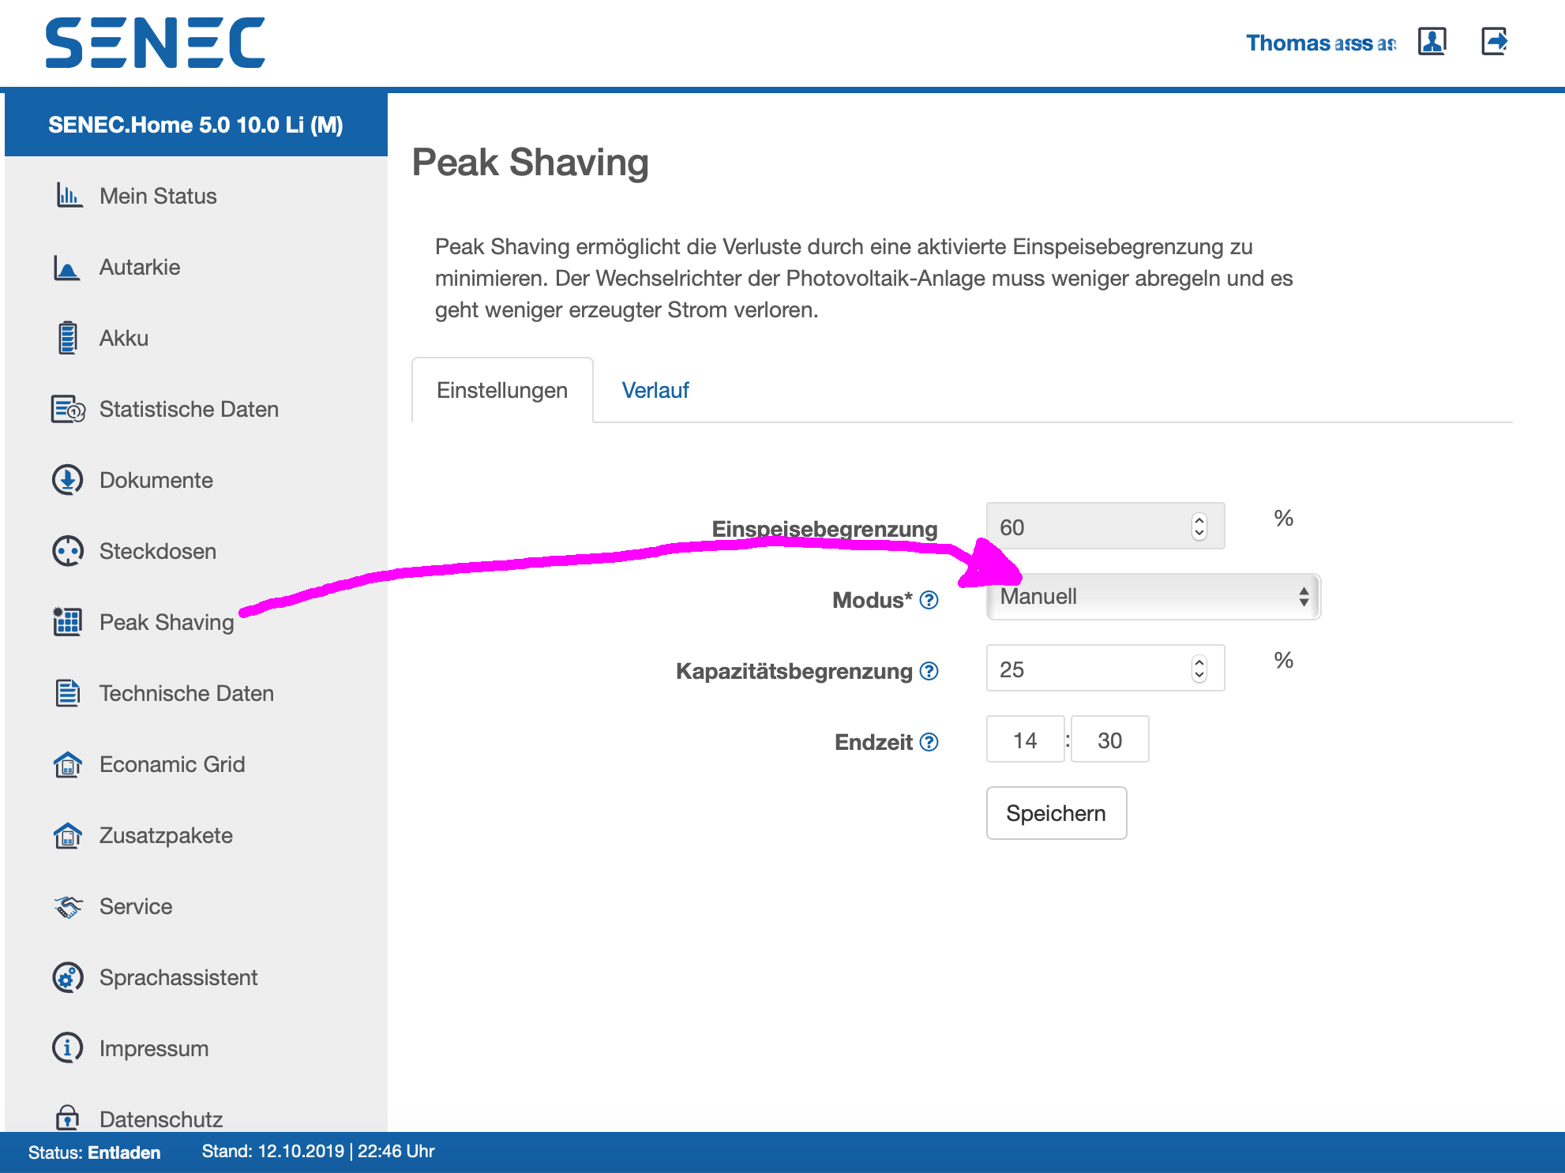Click the Impressum info icon
The image size is (1565, 1173).
(x=68, y=1048)
